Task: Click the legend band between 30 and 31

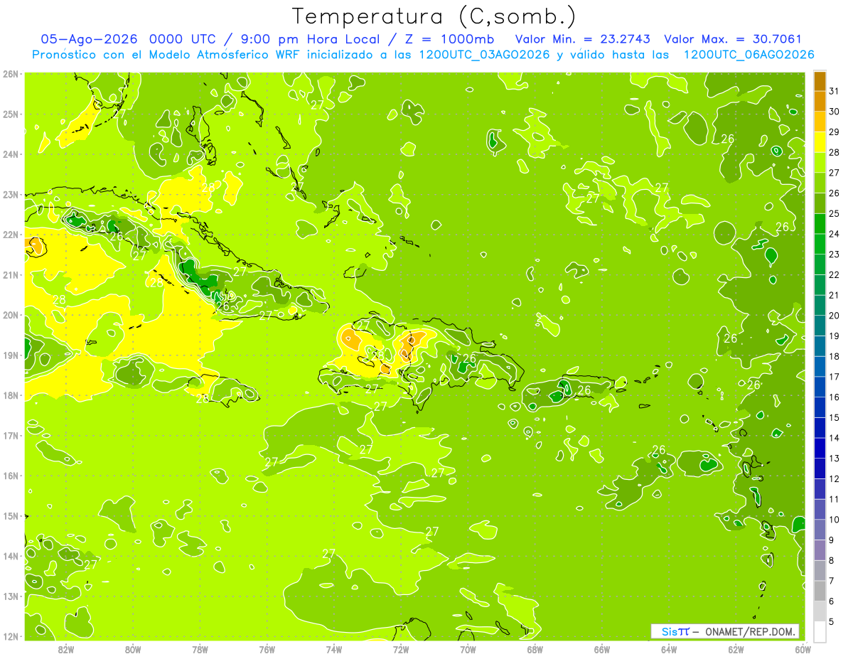Action: coord(820,102)
